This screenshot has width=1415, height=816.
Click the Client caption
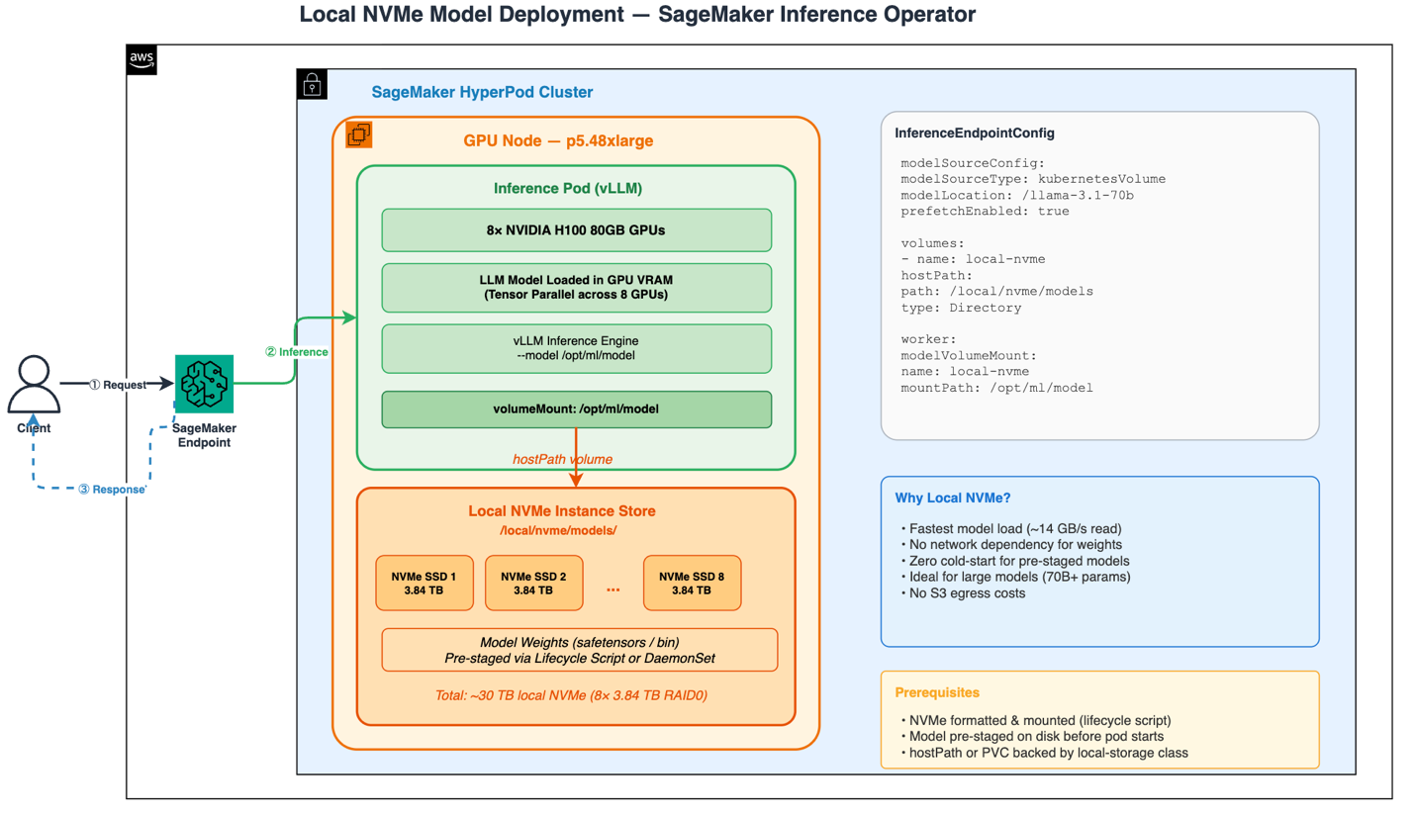34,427
